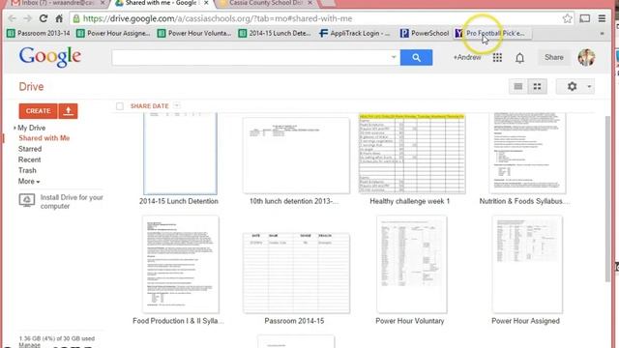
Task: Open AppliTrack Login bookmark
Action: click(355, 34)
